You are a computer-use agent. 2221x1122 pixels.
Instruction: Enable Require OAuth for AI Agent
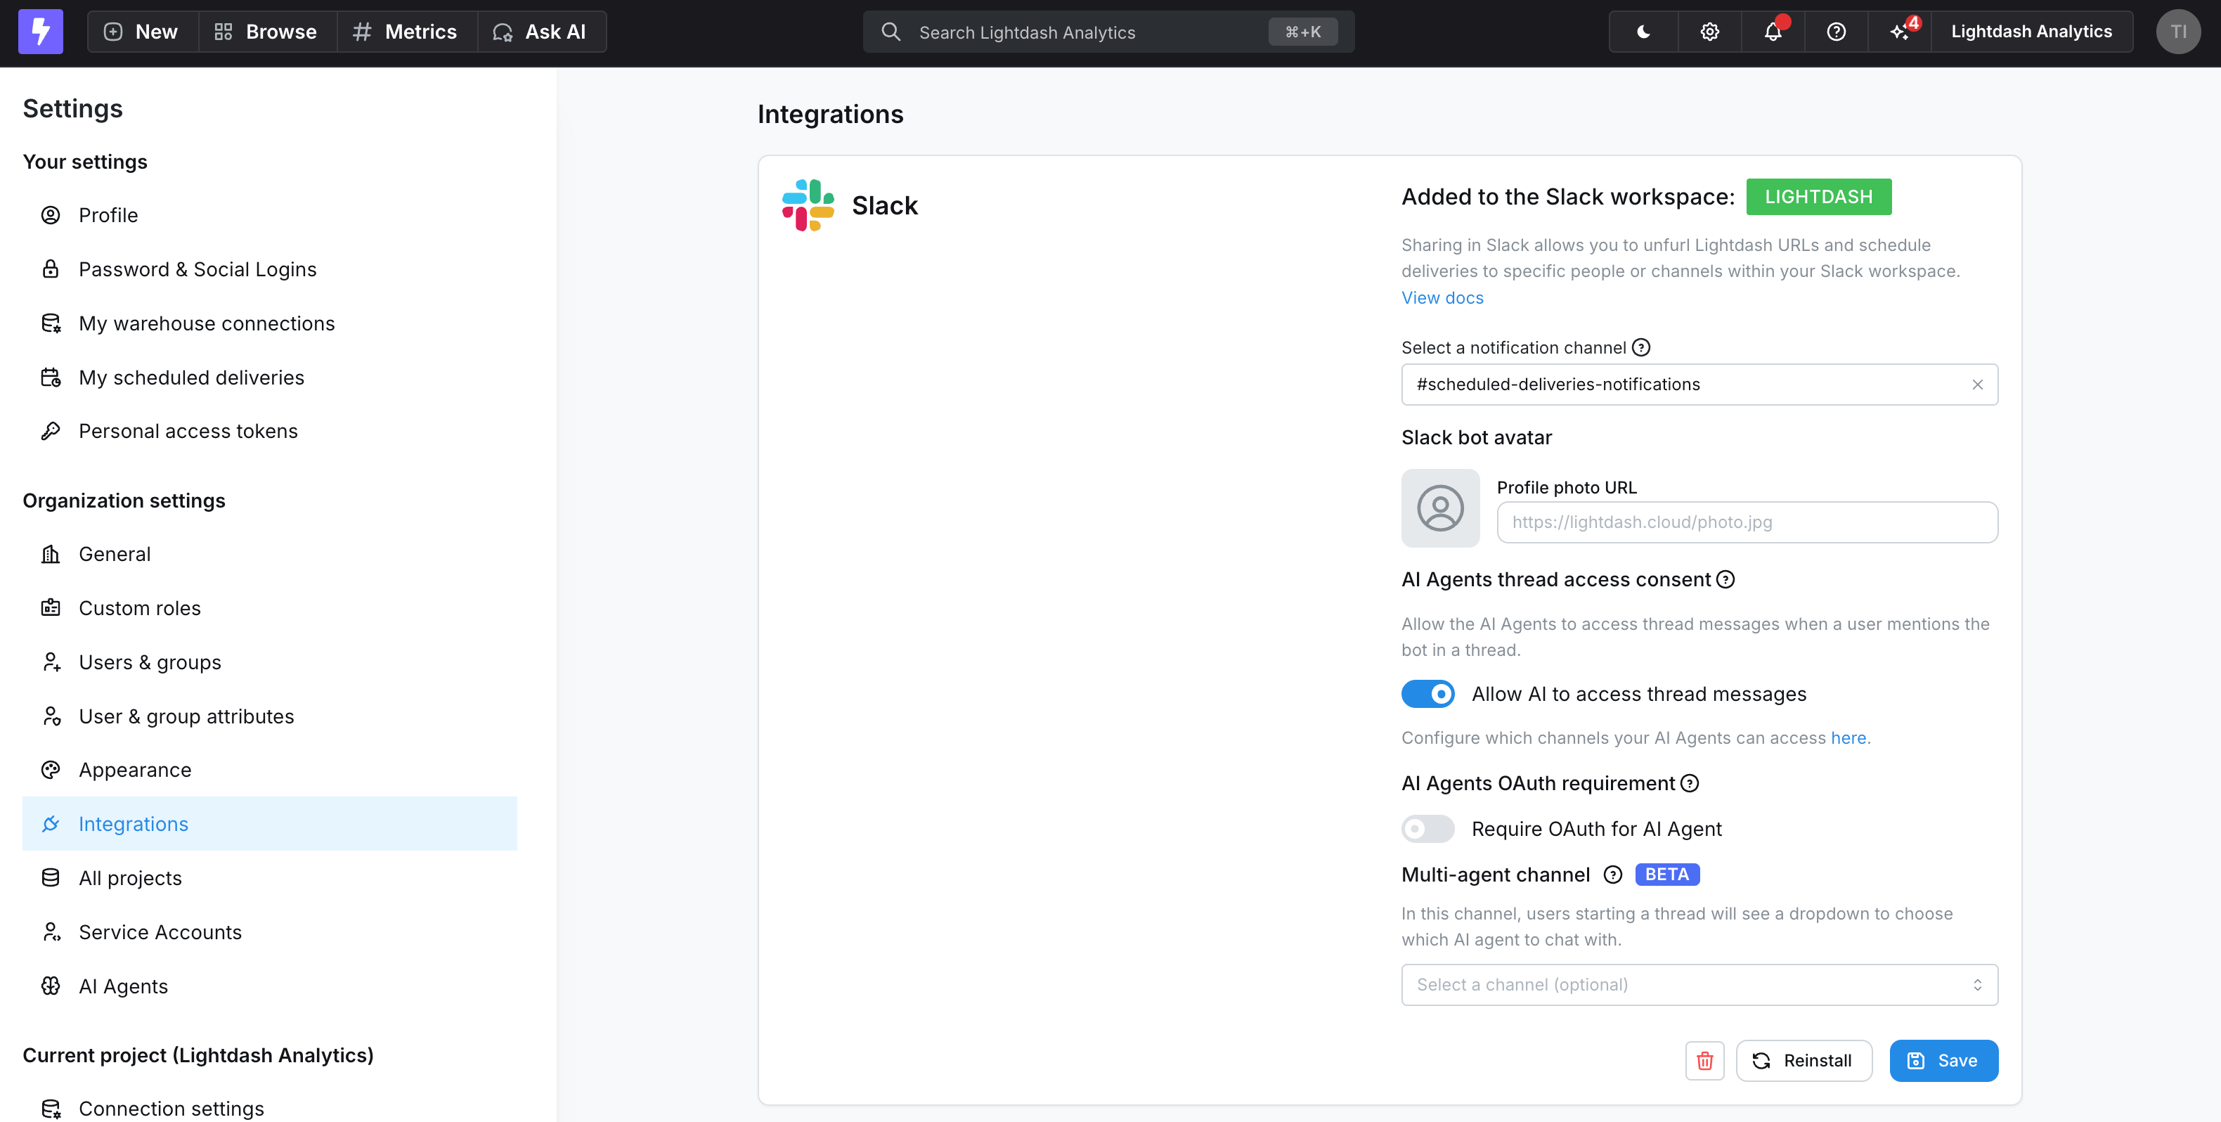click(1427, 829)
